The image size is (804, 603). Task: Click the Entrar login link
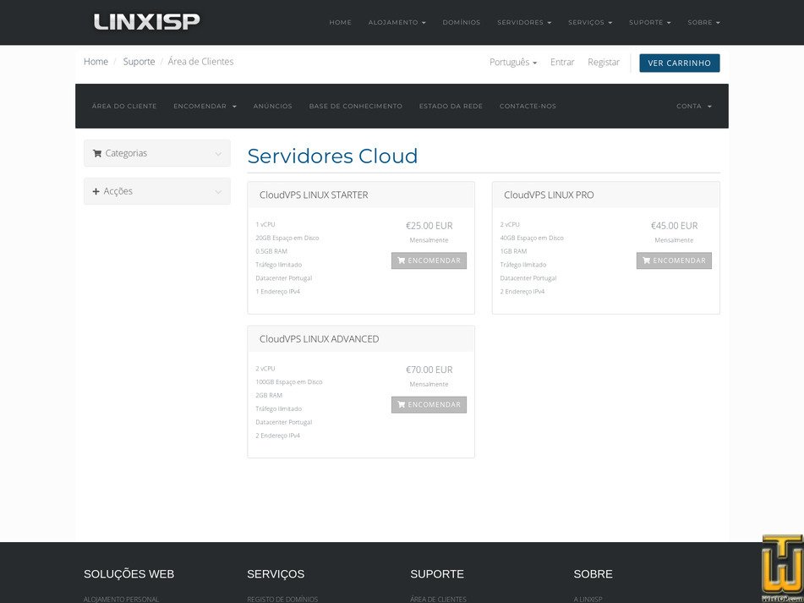click(562, 62)
